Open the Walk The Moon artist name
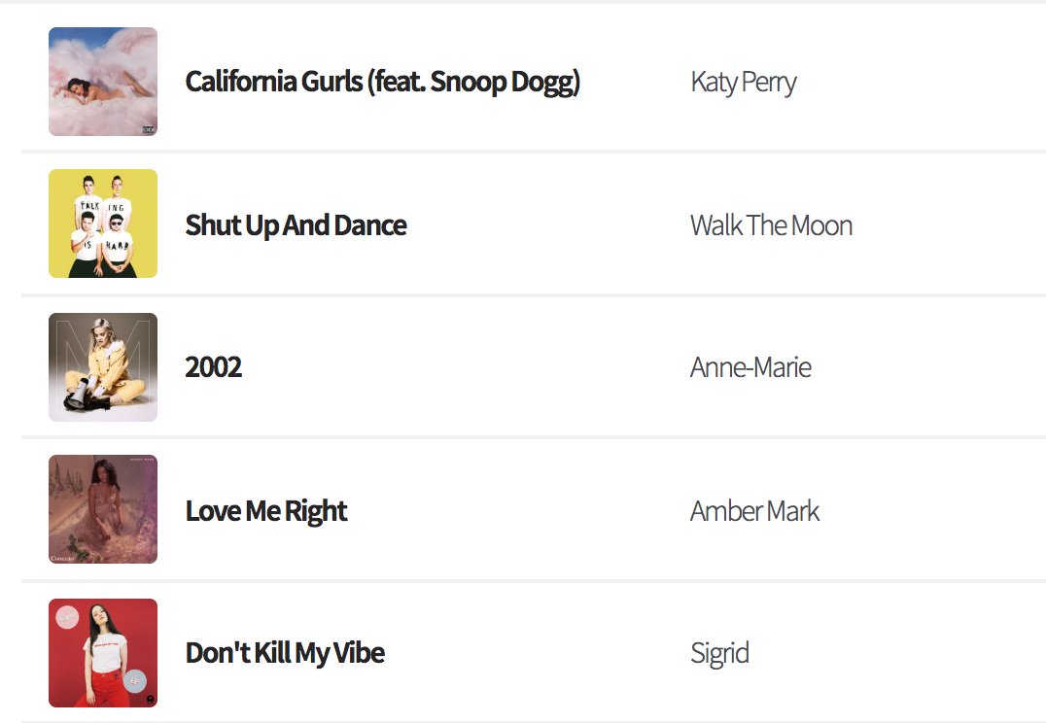 (x=771, y=225)
